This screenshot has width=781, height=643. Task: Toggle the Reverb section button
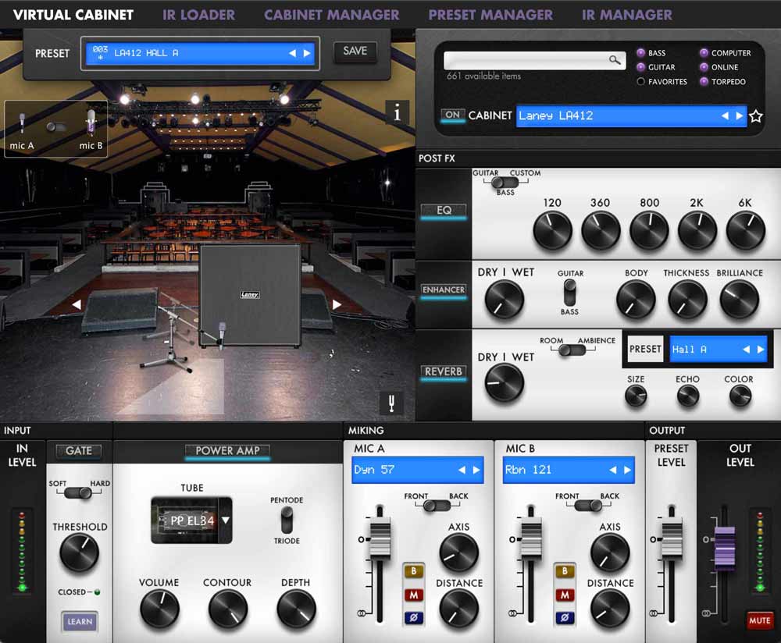coord(444,371)
